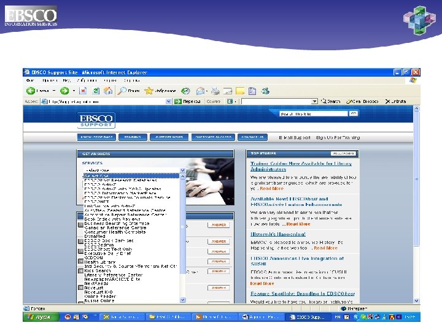Click the Edit page toolbar icon
Image resolution: width=442 pixels, height=331 pixels.
[228, 91]
